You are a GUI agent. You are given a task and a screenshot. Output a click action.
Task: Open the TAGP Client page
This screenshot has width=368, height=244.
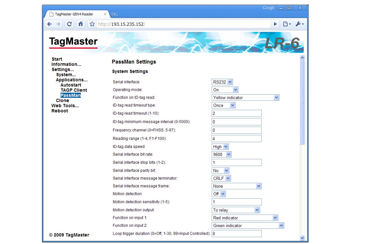74,90
